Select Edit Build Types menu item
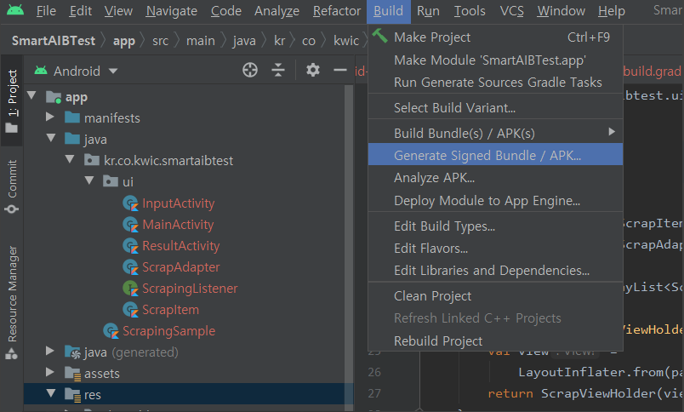684x412 pixels. point(495,226)
